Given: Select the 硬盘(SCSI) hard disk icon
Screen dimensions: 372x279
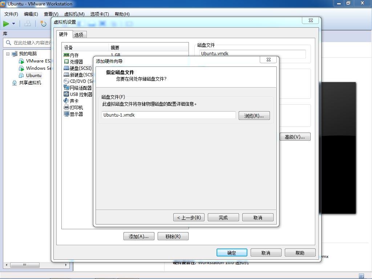Looking at the screenshot, I should (66, 68).
